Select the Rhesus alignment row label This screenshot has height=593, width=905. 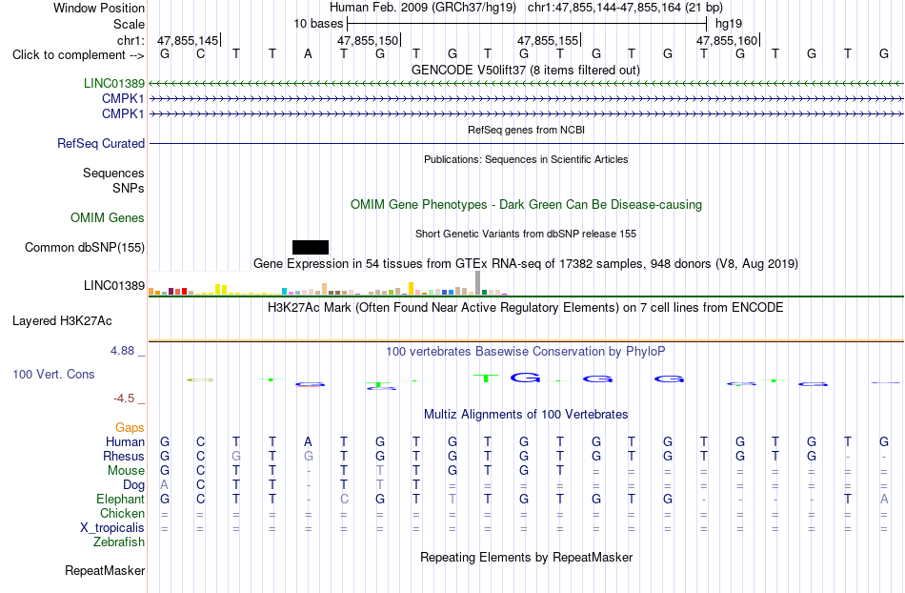pyautogui.click(x=124, y=457)
